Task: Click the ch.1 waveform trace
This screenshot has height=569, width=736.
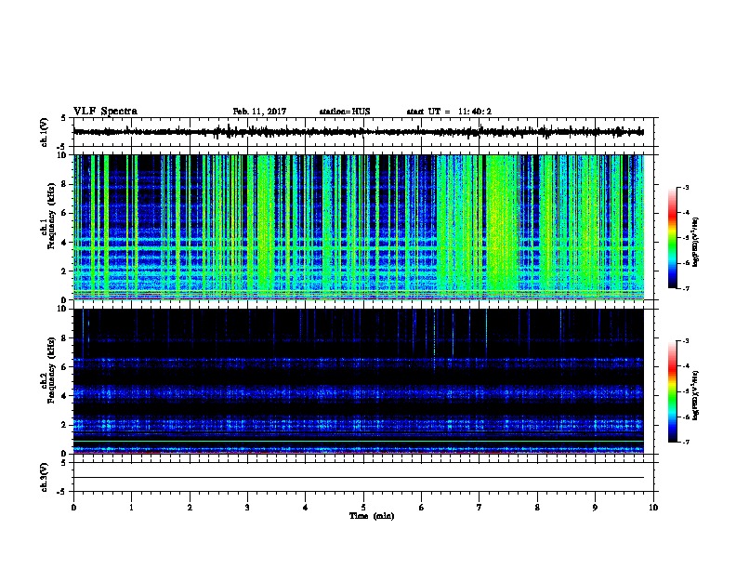Action: (359, 132)
